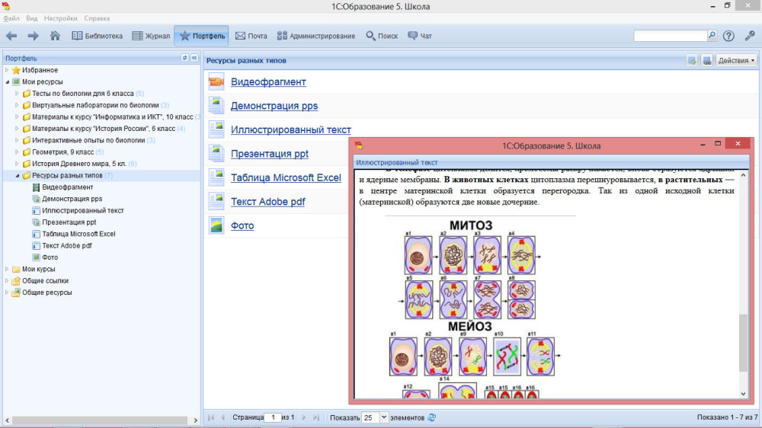Expand the Избранное tree node
Screen dimensions: 762x428
(x=8, y=70)
